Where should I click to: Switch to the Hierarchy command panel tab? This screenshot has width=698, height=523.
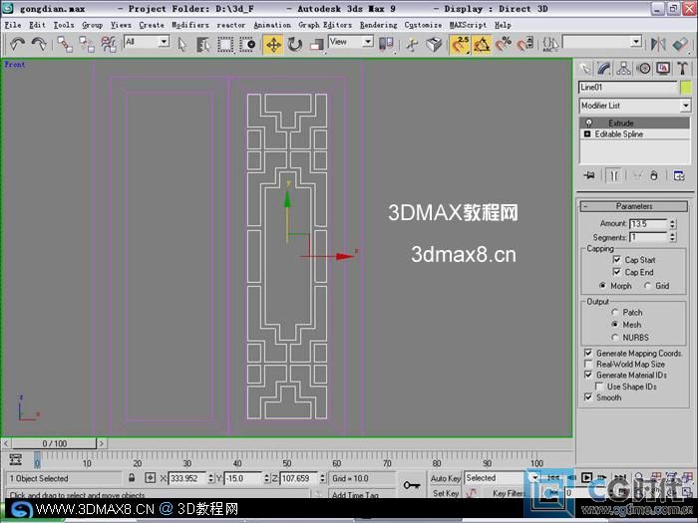[x=623, y=68]
